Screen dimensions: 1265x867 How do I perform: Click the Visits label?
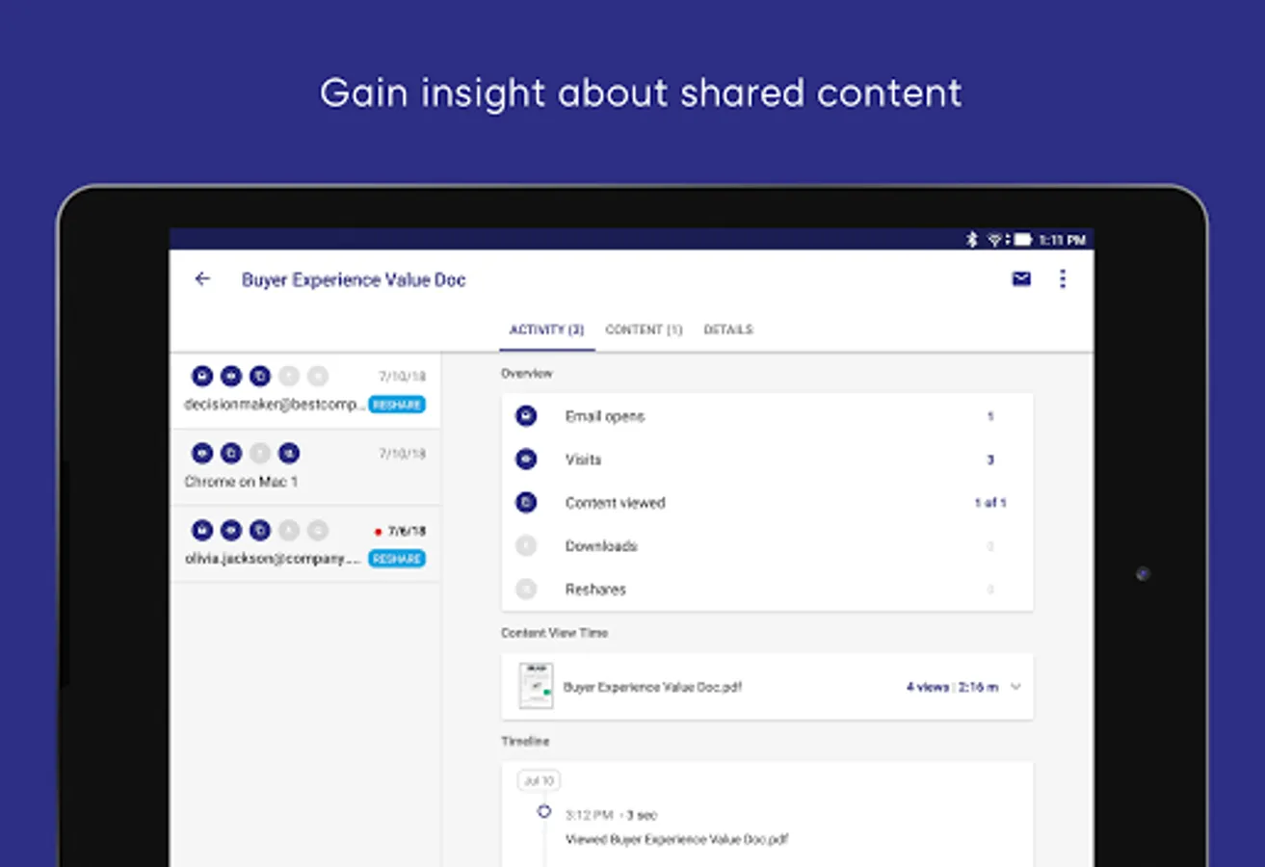[583, 460]
